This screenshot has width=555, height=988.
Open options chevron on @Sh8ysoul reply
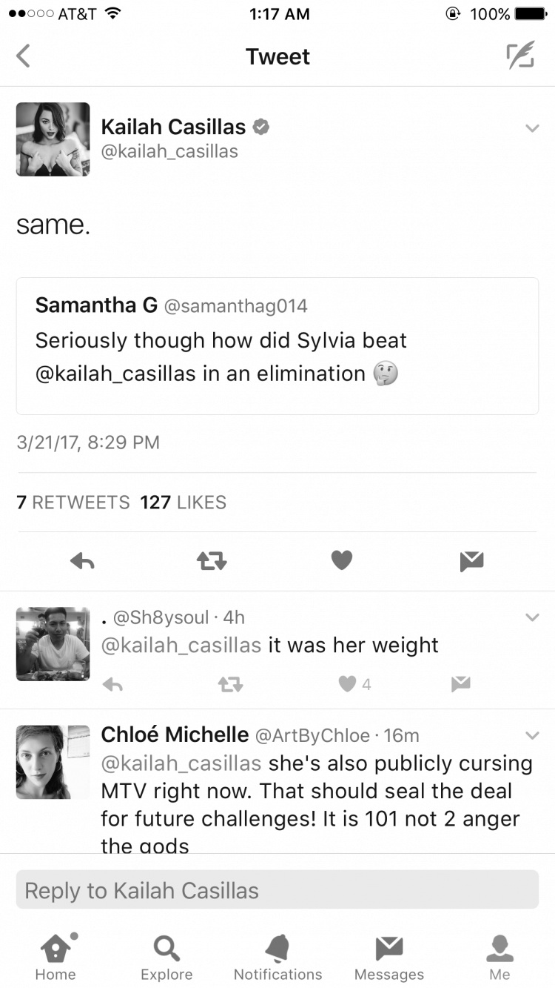(532, 617)
